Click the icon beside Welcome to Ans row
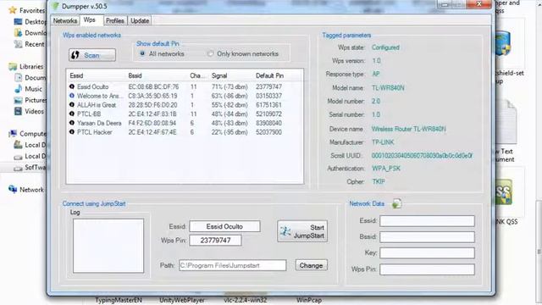Image resolution: width=542 pixels, height=305 pixels. 71,96
